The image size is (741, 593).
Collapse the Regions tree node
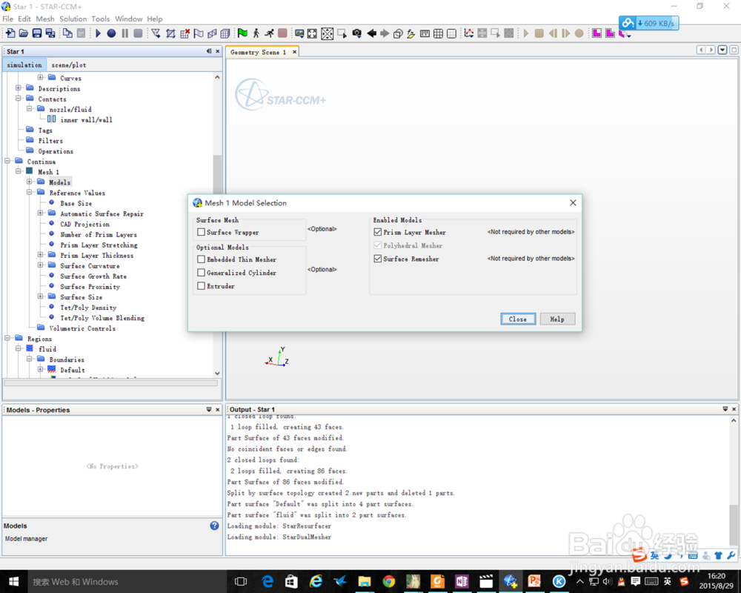[7, 338]
